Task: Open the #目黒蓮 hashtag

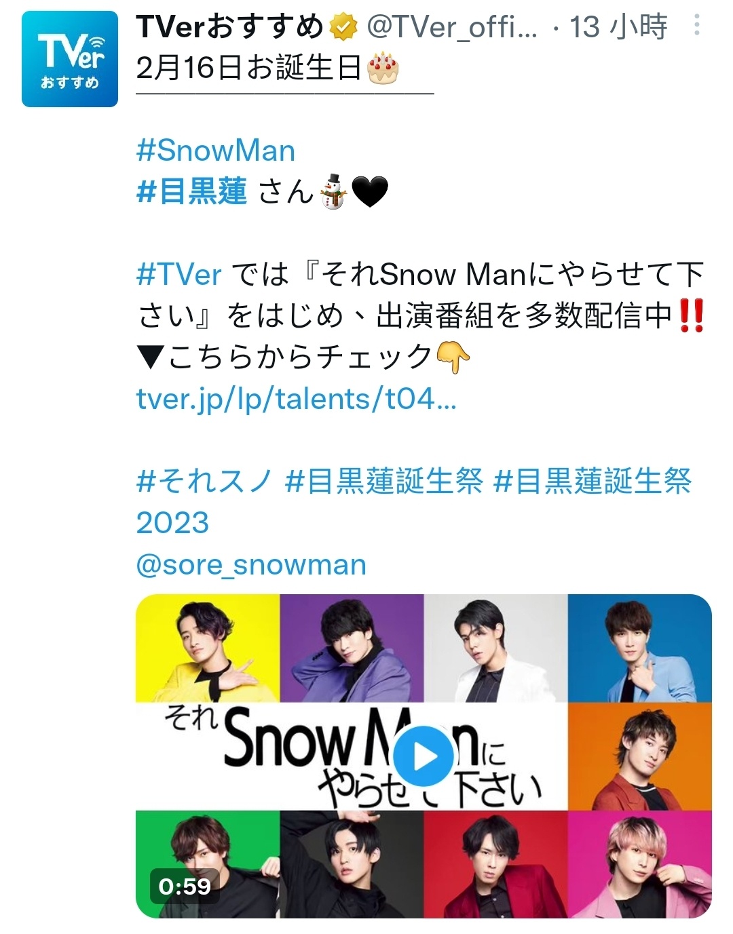Action: [x=192, y=192]
